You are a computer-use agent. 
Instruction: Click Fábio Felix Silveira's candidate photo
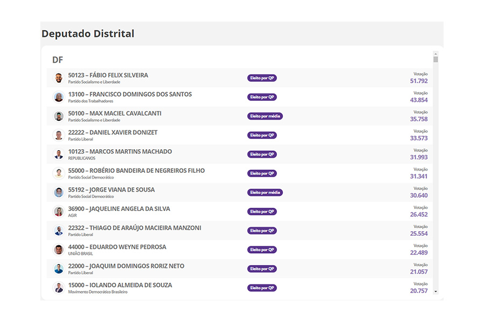[x=59, y=78]
